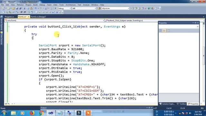This screenshot has height=116, width=206.
Task: Click the Copy toolbar icon
Action: tap(28, 8)
